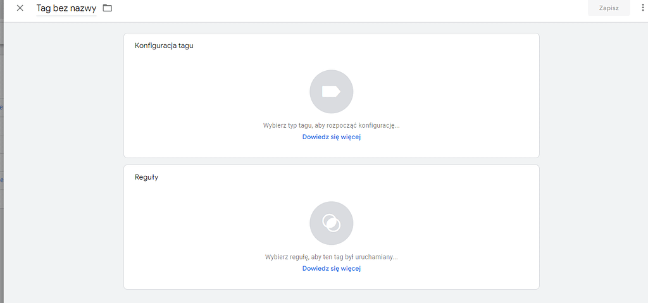Click the 'Tag bez nazwy' name field
Screen dimensions: 648x303
pyautogui.click(x=66, y=8)
